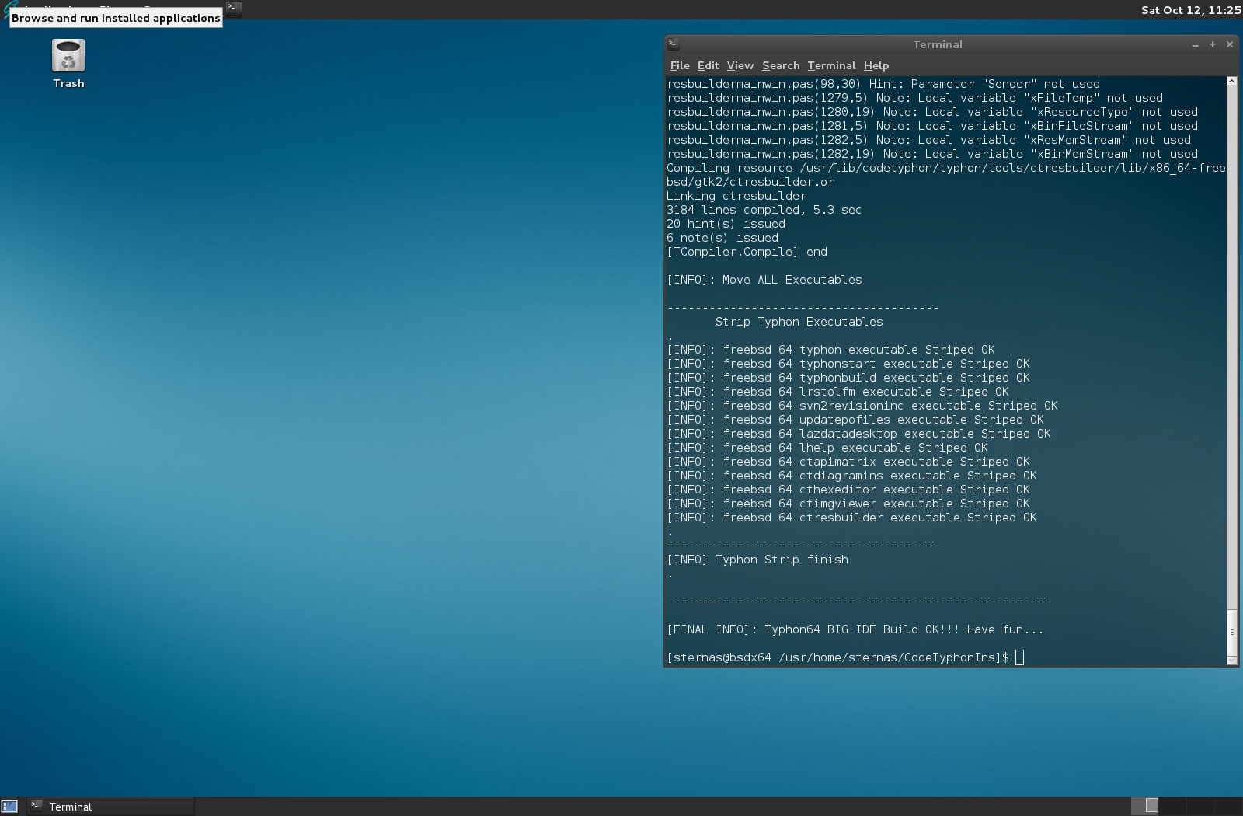The width and height of the screenshot is (1243, 816).
Task: Click the 'lrstolfm executable Striped OK' line
Action: pyautogui.click(x=837, y=392)
